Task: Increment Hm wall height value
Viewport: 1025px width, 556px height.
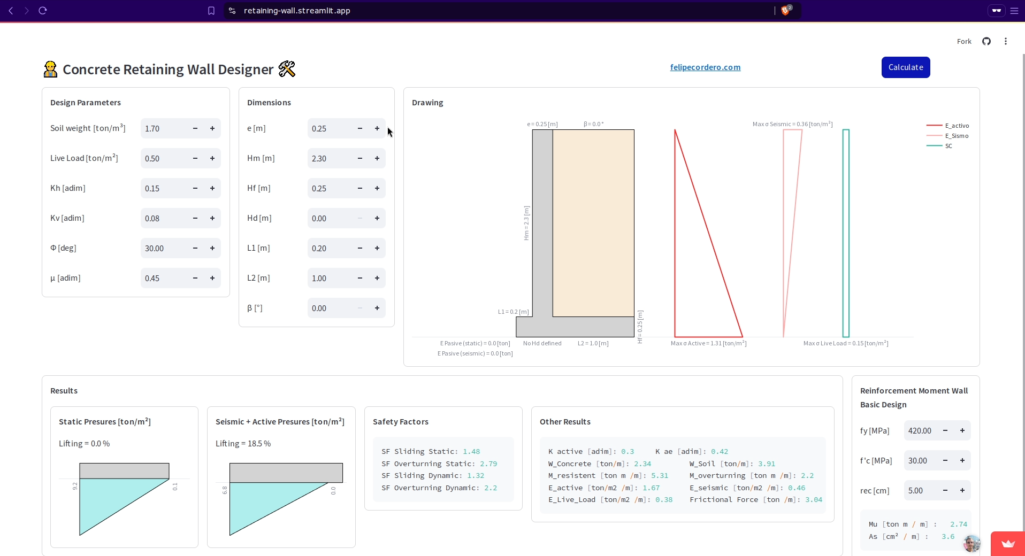Action: tap(377, 159)
